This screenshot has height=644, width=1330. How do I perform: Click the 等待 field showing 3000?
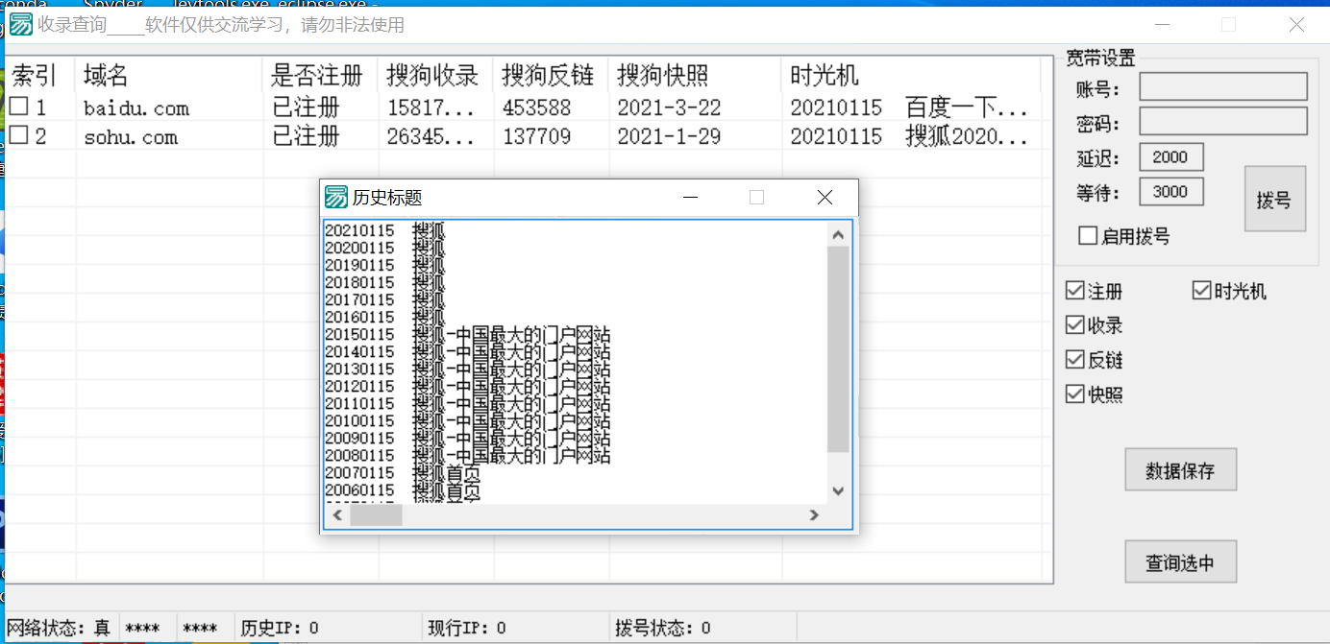[x=1171, y=192]
